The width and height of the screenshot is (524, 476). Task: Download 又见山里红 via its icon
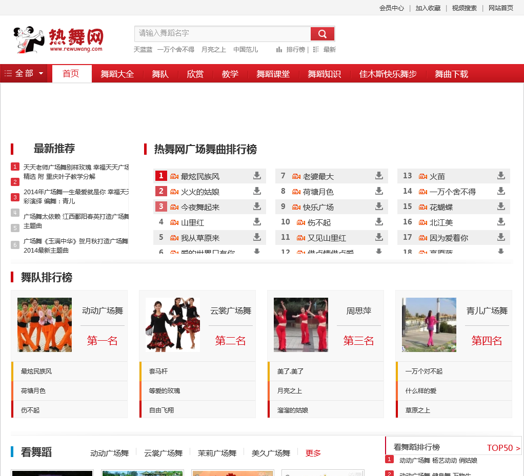(x=379, y=237)
